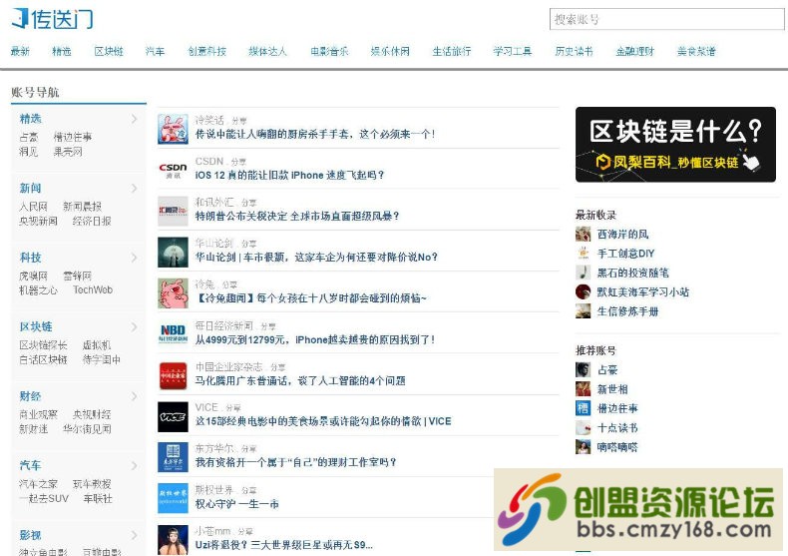This screenshot has height=556, width=788.
Task: Switch to 媒体达人 navigation tab
Action: point(268,51)
